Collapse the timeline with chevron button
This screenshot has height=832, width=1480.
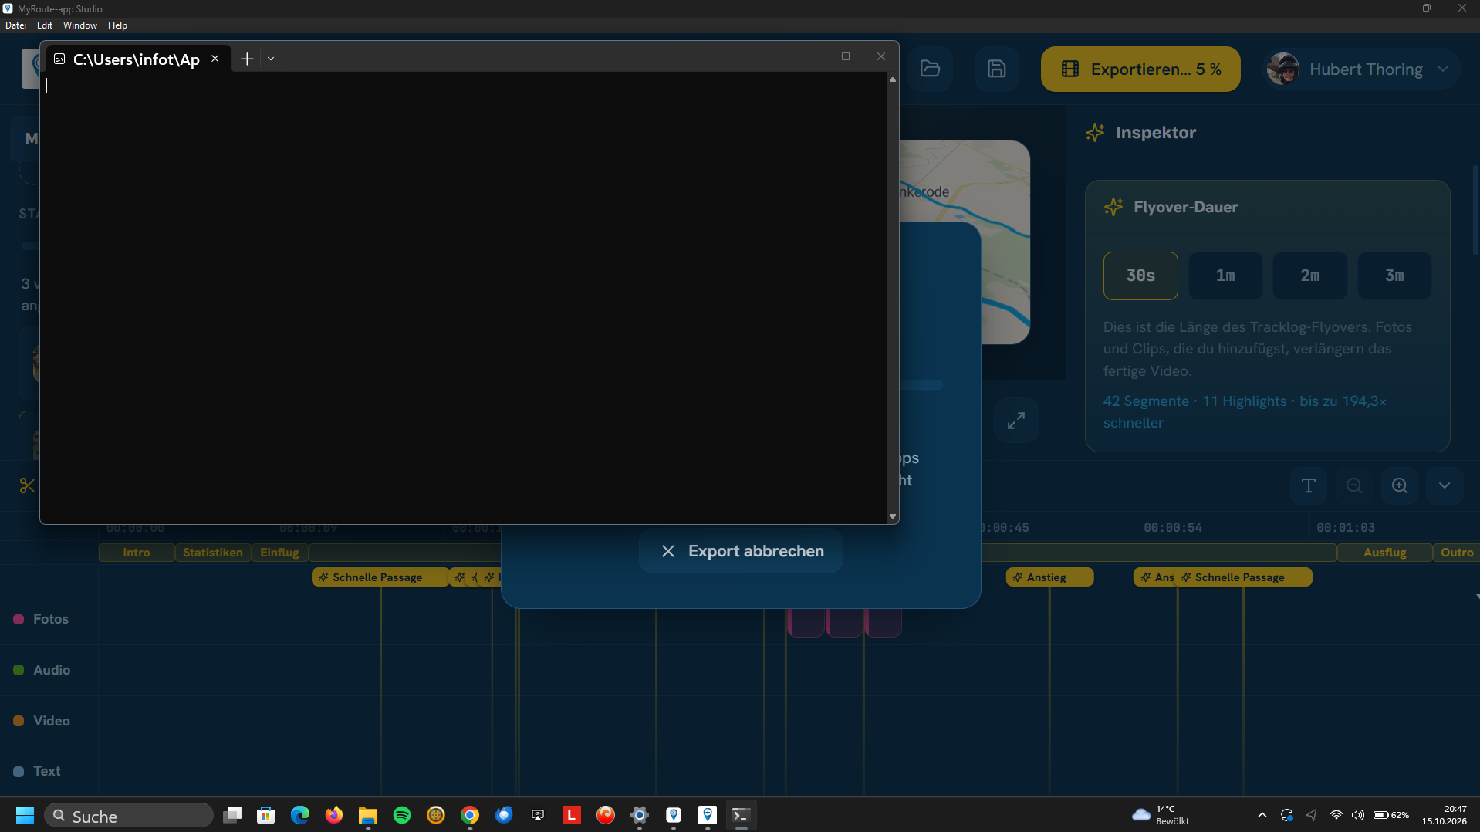pos(1445,485)
